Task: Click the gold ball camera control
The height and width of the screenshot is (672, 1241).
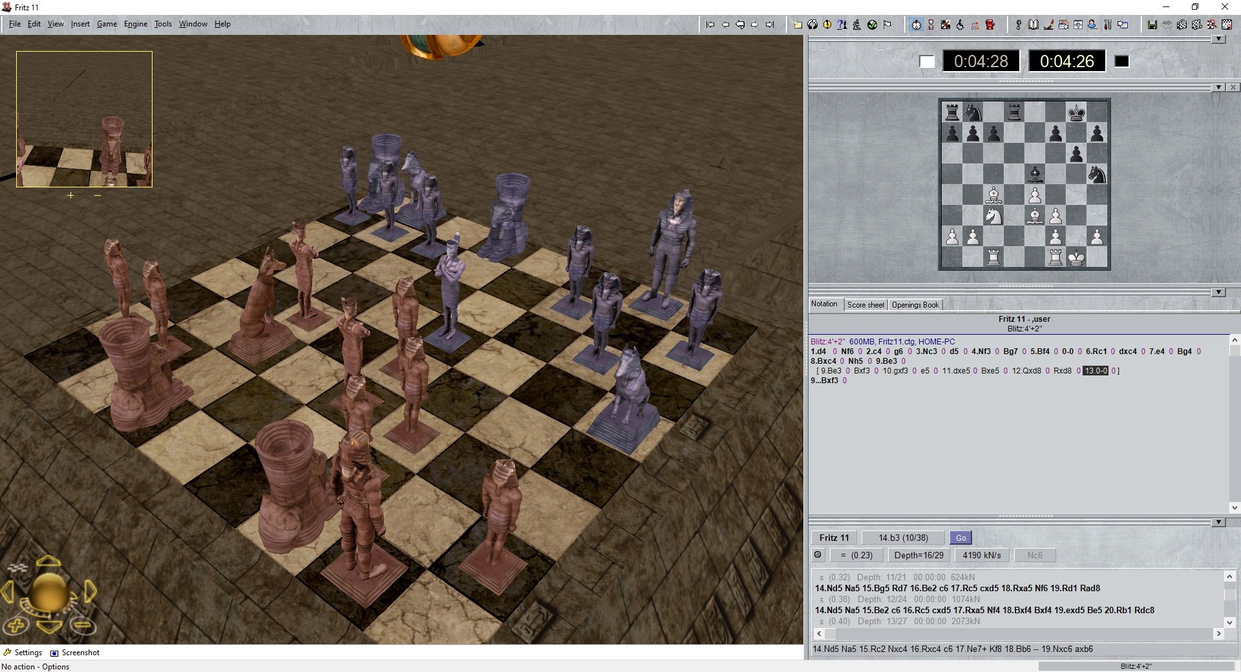Action: point(48,592)
